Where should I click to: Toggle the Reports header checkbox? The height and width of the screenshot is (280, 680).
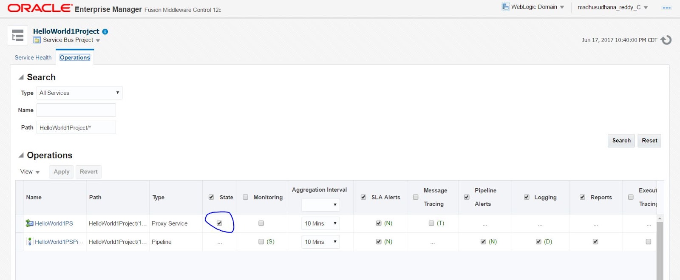point(582,197)
